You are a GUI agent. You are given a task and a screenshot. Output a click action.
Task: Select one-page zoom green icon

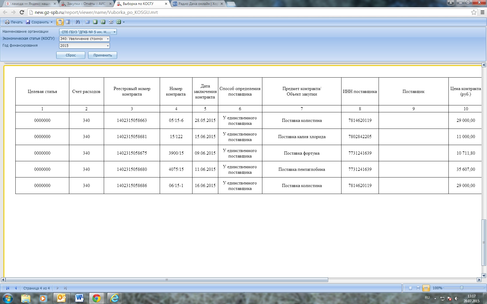pyautogui.click(x=95, y=22)
